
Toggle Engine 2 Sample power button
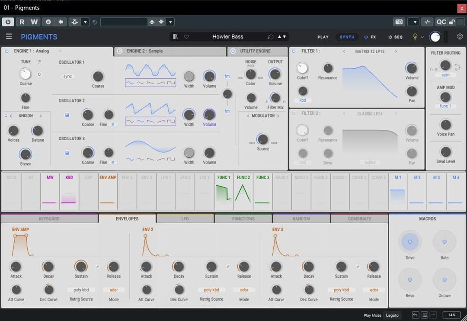coord(119,51)
